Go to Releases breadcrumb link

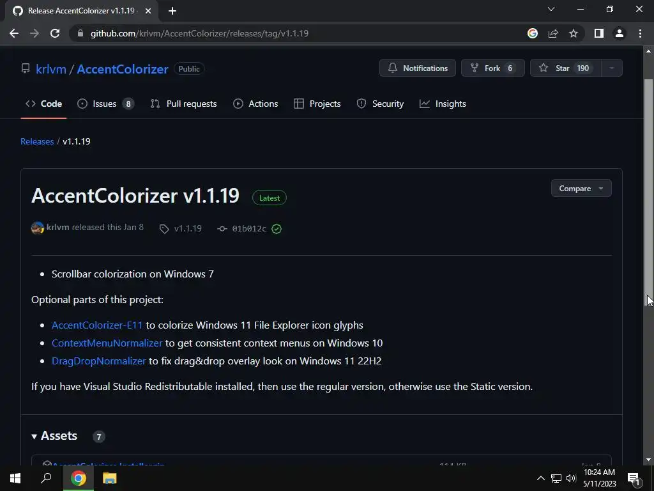coord(37,141)
